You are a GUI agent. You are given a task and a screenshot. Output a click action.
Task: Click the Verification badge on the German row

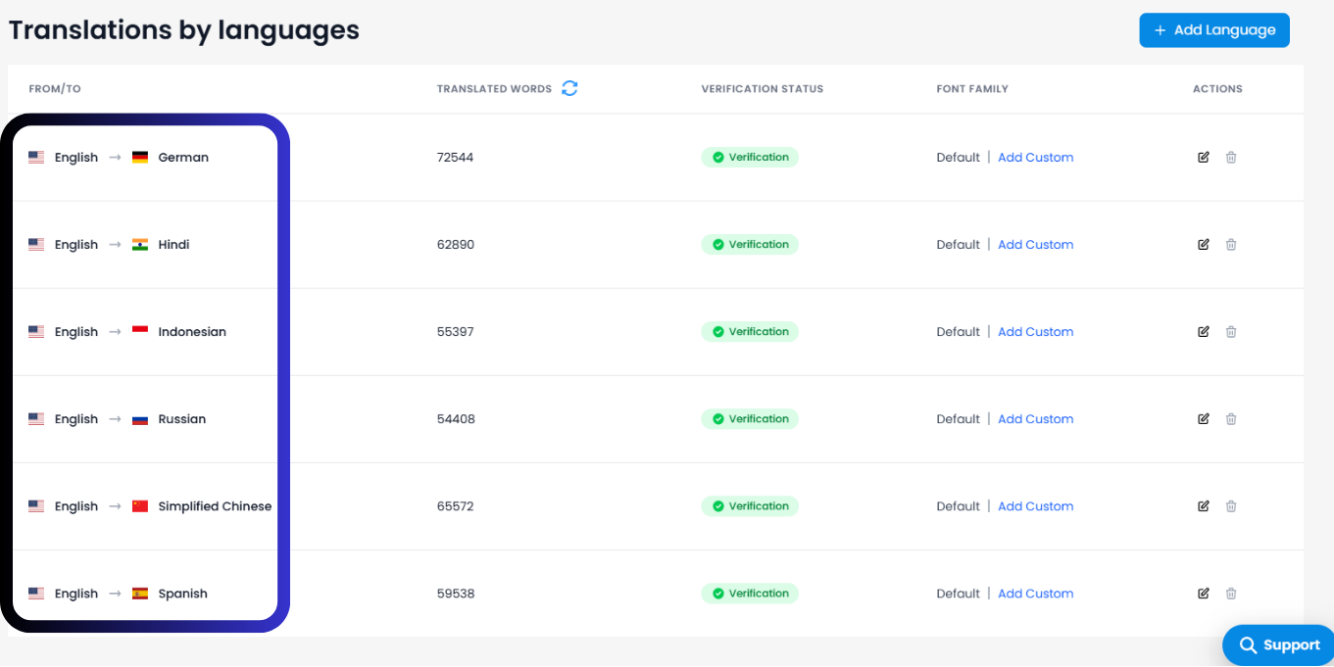click(750, 157)
